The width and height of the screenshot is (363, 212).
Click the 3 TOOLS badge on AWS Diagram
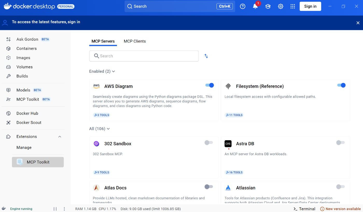[101, 115]
